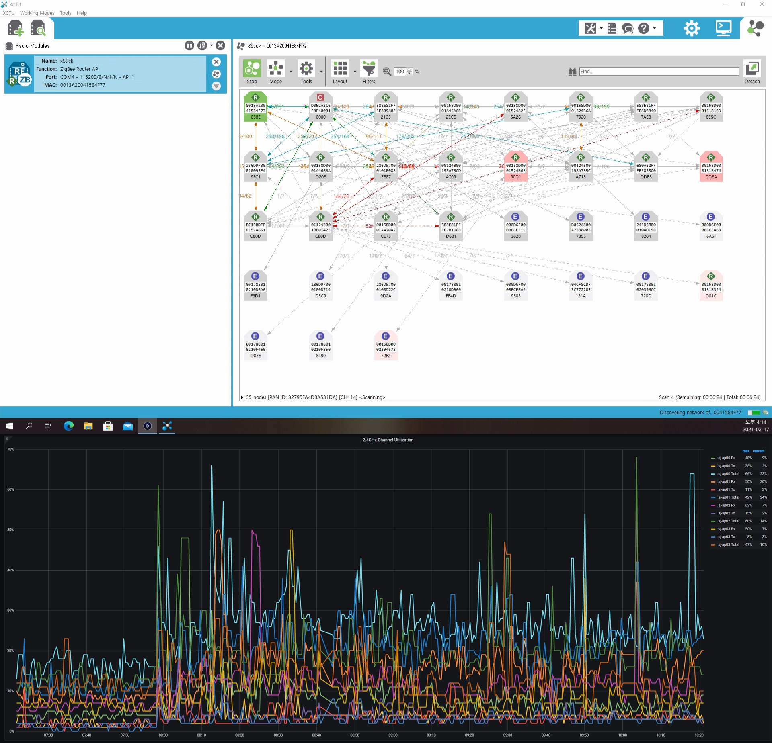The height and width of the screenshot is (743, 772).
Task: Click the Find search field
Action: (659, 72)
